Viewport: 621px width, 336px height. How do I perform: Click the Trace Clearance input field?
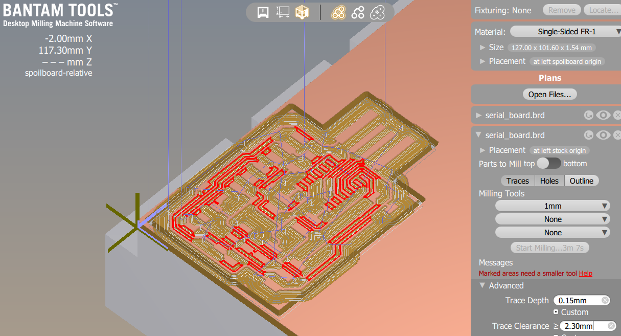pos(588,326)
